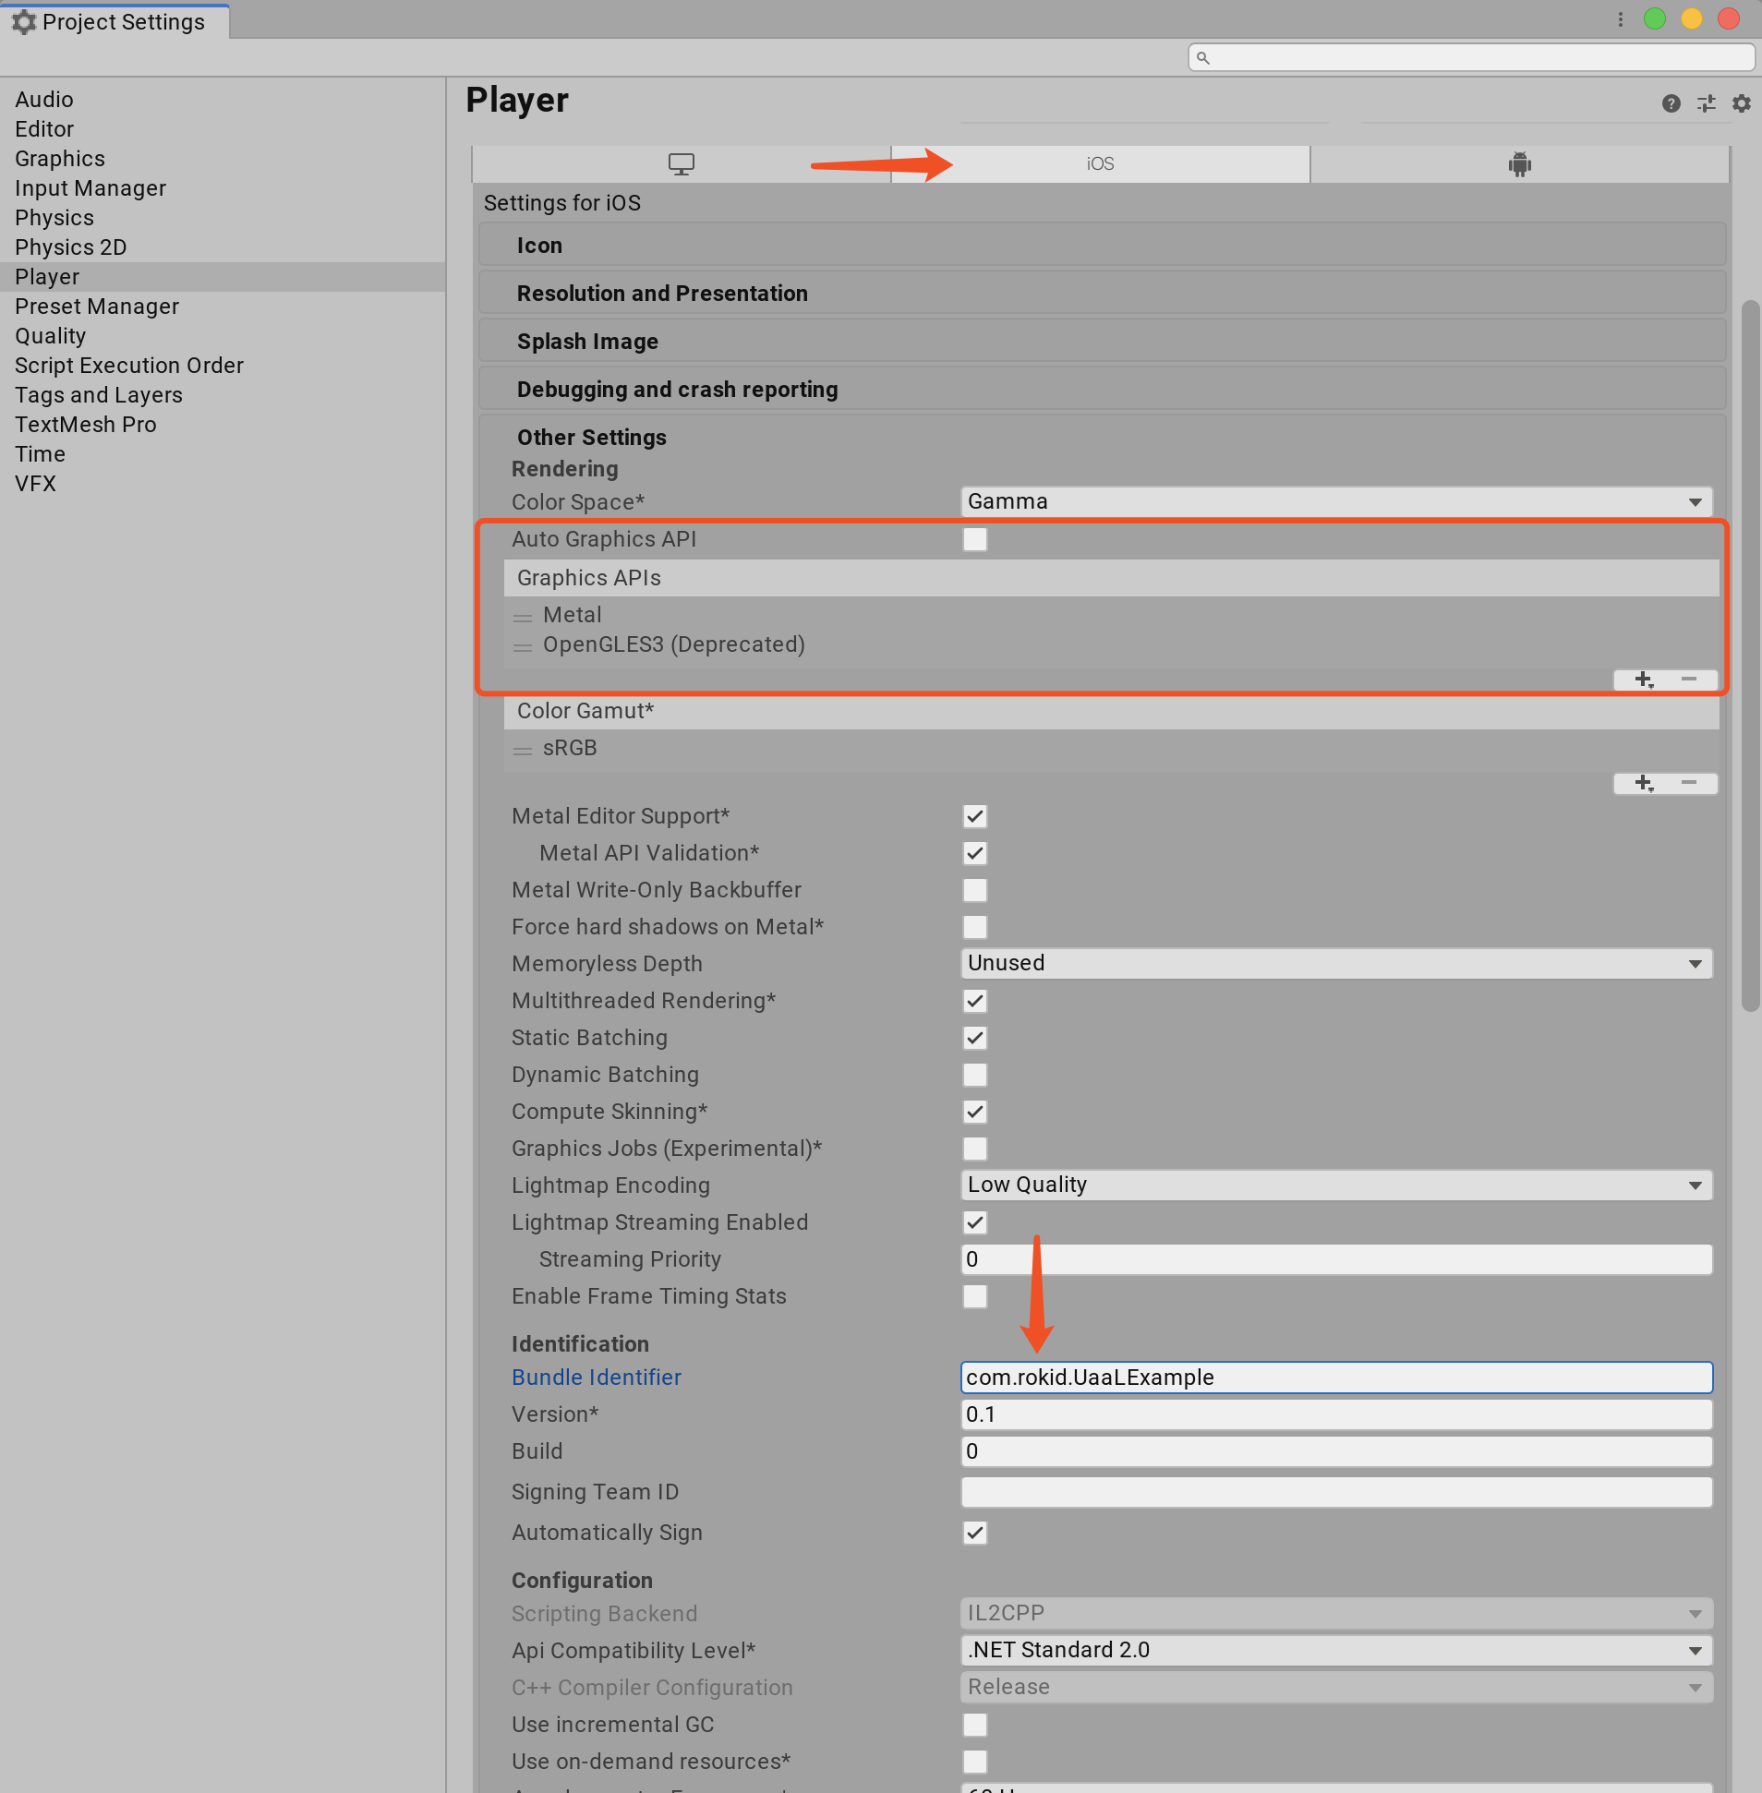Enable Force hard shadows on Metal
This screenshot has width=1762, height=1793.
pos(974,927)
